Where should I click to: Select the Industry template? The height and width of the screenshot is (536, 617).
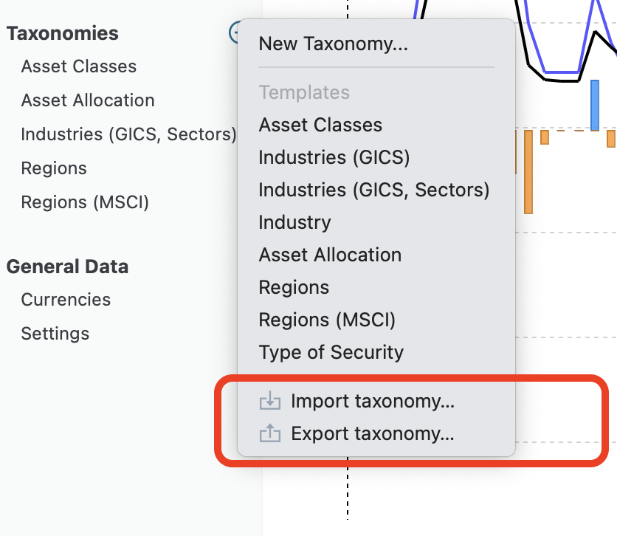pyautogui.click(x=294, y=222)
